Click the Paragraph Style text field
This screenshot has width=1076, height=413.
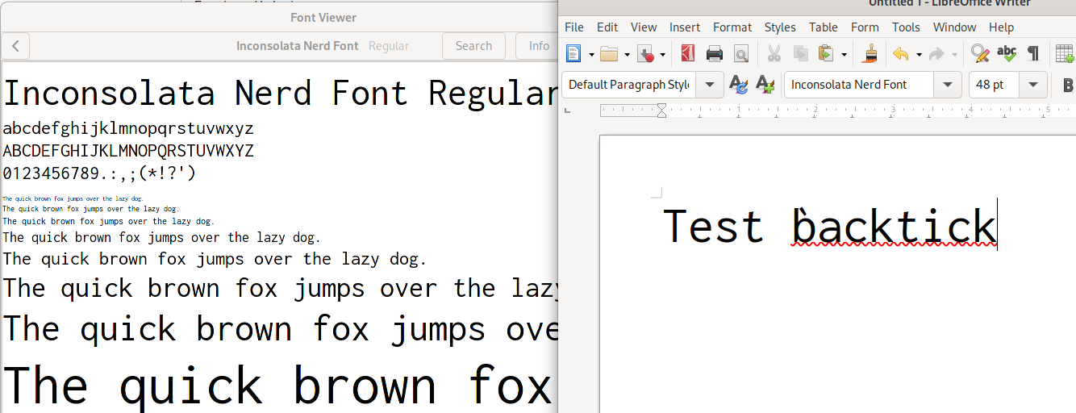coord(628,85)
